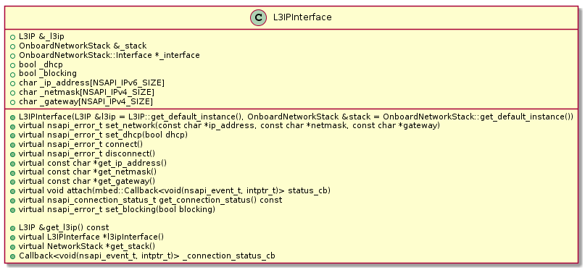Click the set_network method signature

pos(229,126)
